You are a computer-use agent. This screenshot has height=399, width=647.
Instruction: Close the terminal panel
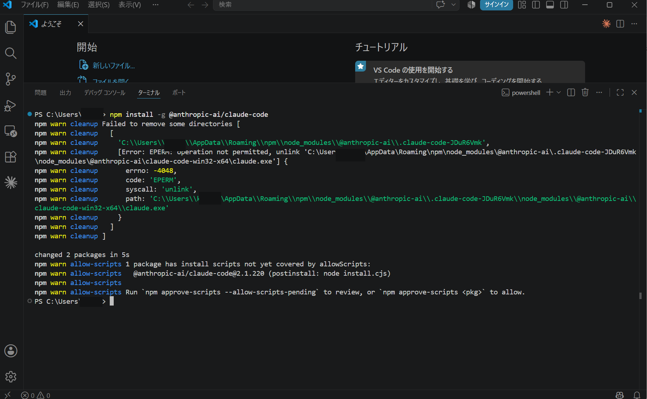tap(634, 92)
